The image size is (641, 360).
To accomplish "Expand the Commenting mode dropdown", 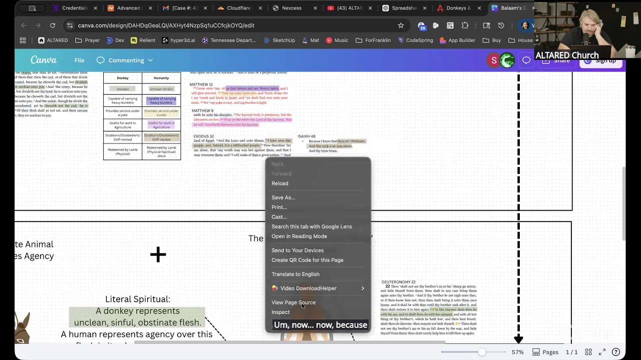I will pos(125,60).
